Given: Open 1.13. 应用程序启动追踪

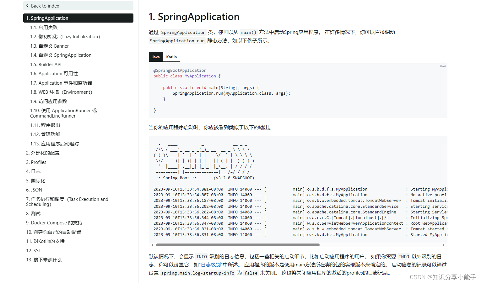Looking at the screenshot, I should coord(55,144).
